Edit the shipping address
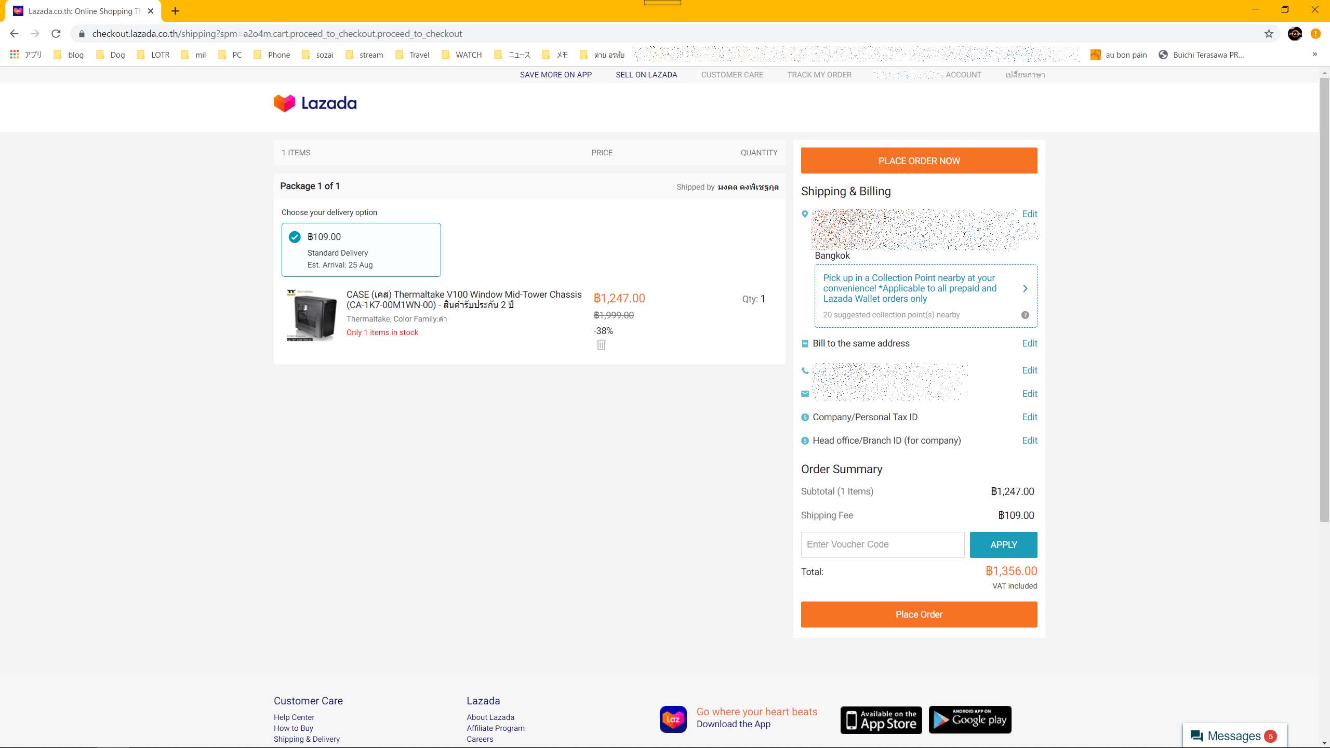The height and width of the screenshot is (748, 1330). (1029, 214)
